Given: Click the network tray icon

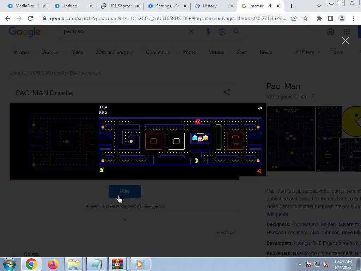Looking at the screenshot, I should point(317,264).
